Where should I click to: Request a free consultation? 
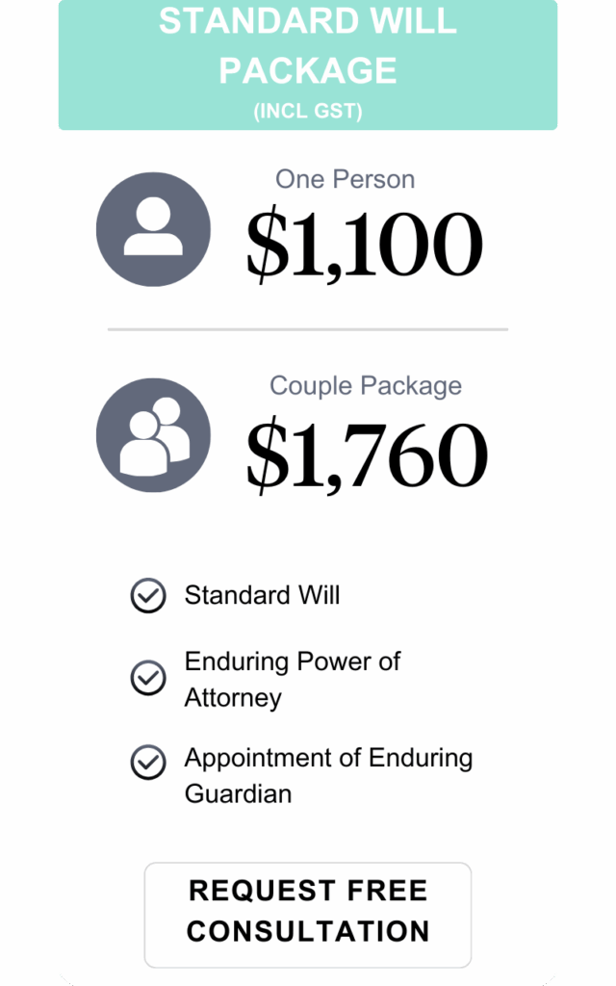(308, 915)
